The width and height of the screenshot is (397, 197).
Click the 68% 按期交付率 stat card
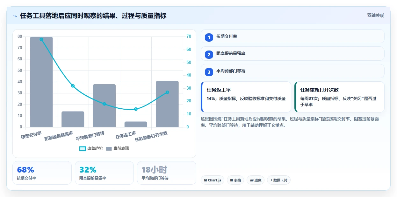tap(42, 173)
